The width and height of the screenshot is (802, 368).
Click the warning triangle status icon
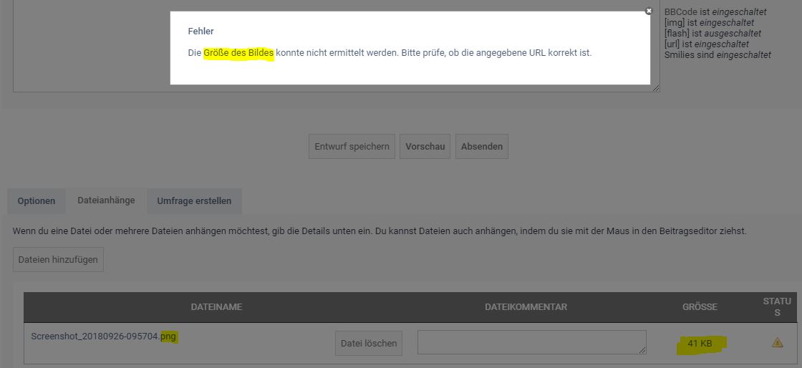coord(777,343)
